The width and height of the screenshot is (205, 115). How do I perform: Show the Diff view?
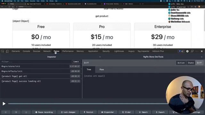click(199, 63)
